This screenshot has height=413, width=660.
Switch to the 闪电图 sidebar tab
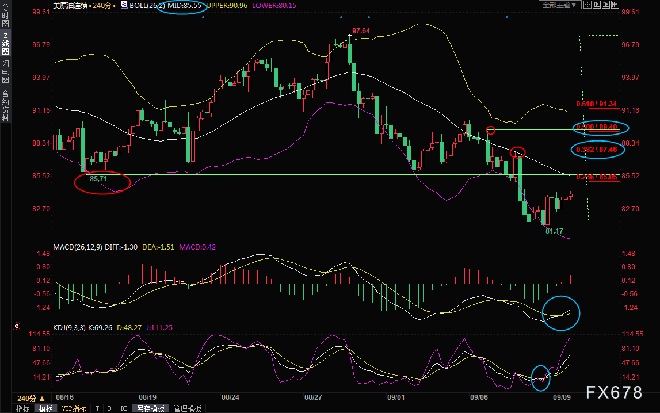6,72
